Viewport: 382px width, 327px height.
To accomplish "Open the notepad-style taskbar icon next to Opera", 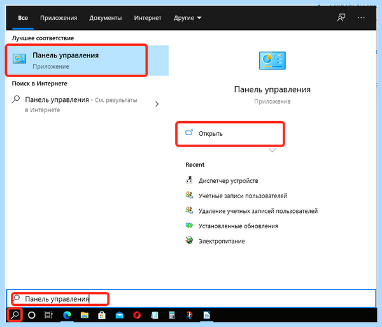I will (155, 315).
